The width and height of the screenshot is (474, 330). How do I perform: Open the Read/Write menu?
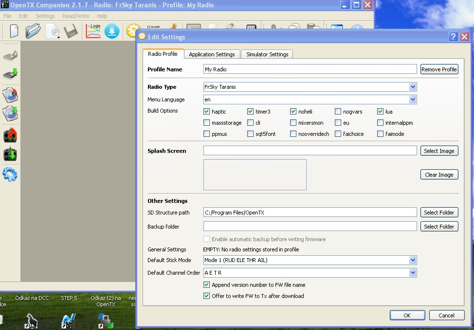click(75, 16)
